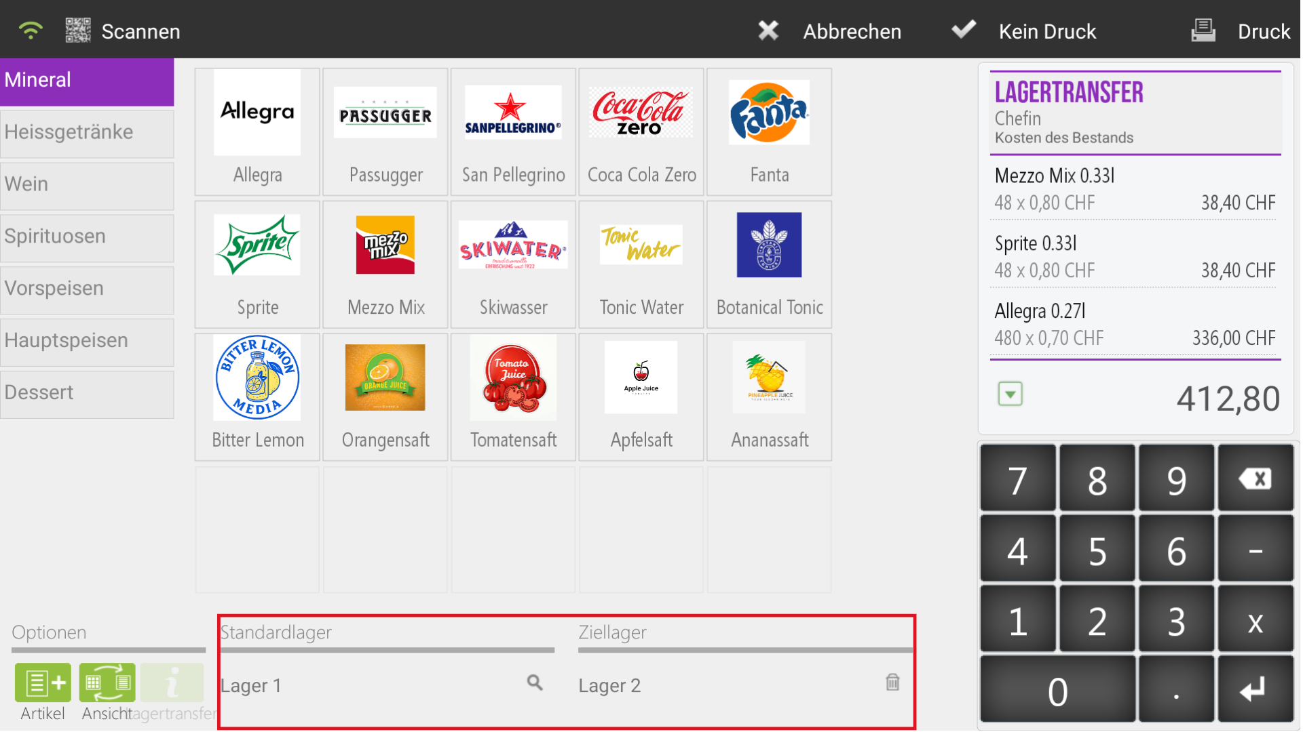Click the Abbrechen button text

852,31
